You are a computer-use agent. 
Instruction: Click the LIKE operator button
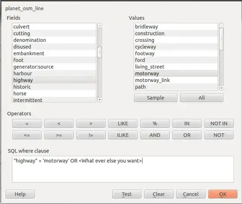click(123, 123)
